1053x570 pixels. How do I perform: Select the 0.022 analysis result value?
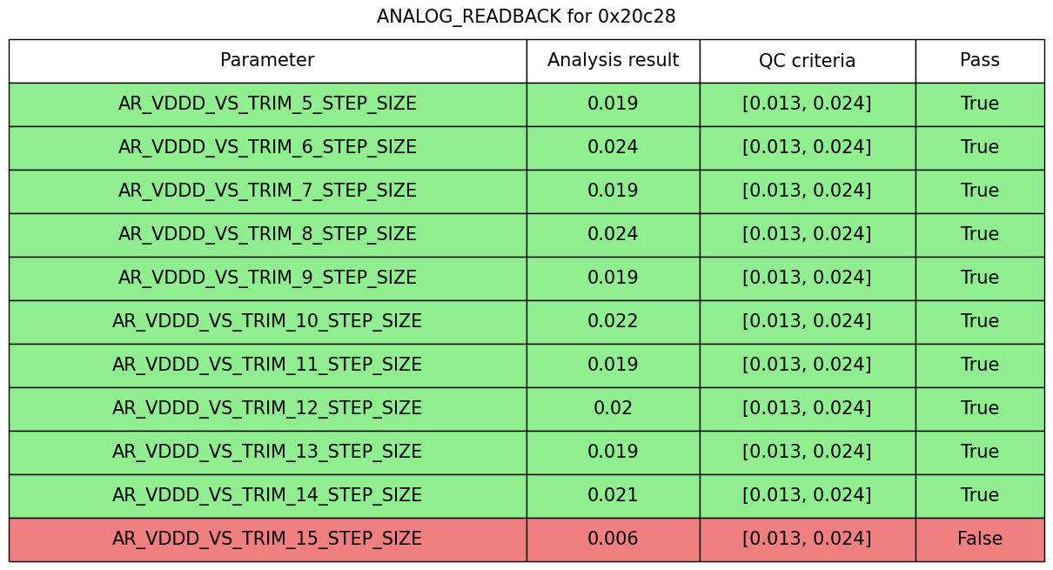tap(613, 322)
